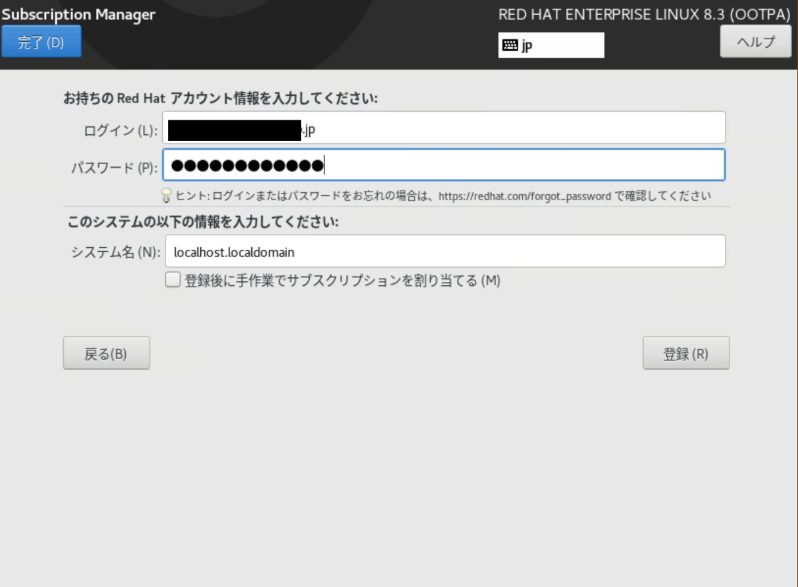Click the パスワード (P): label
The image size is (798, 587).
[114, 168]
